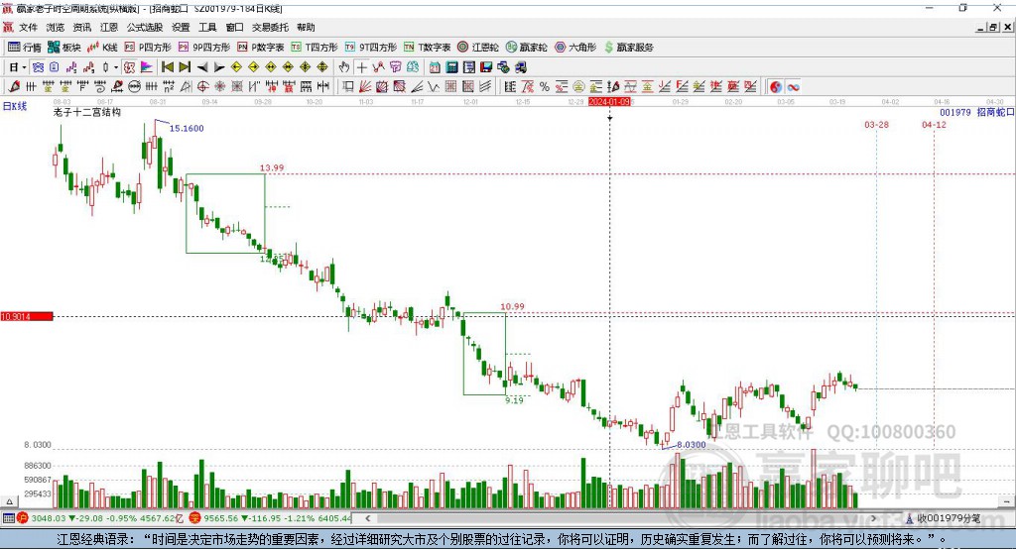The image size is (1016, 549).
Task: Click the yin-yang icon in toolbar
Action: coord(776,87)
